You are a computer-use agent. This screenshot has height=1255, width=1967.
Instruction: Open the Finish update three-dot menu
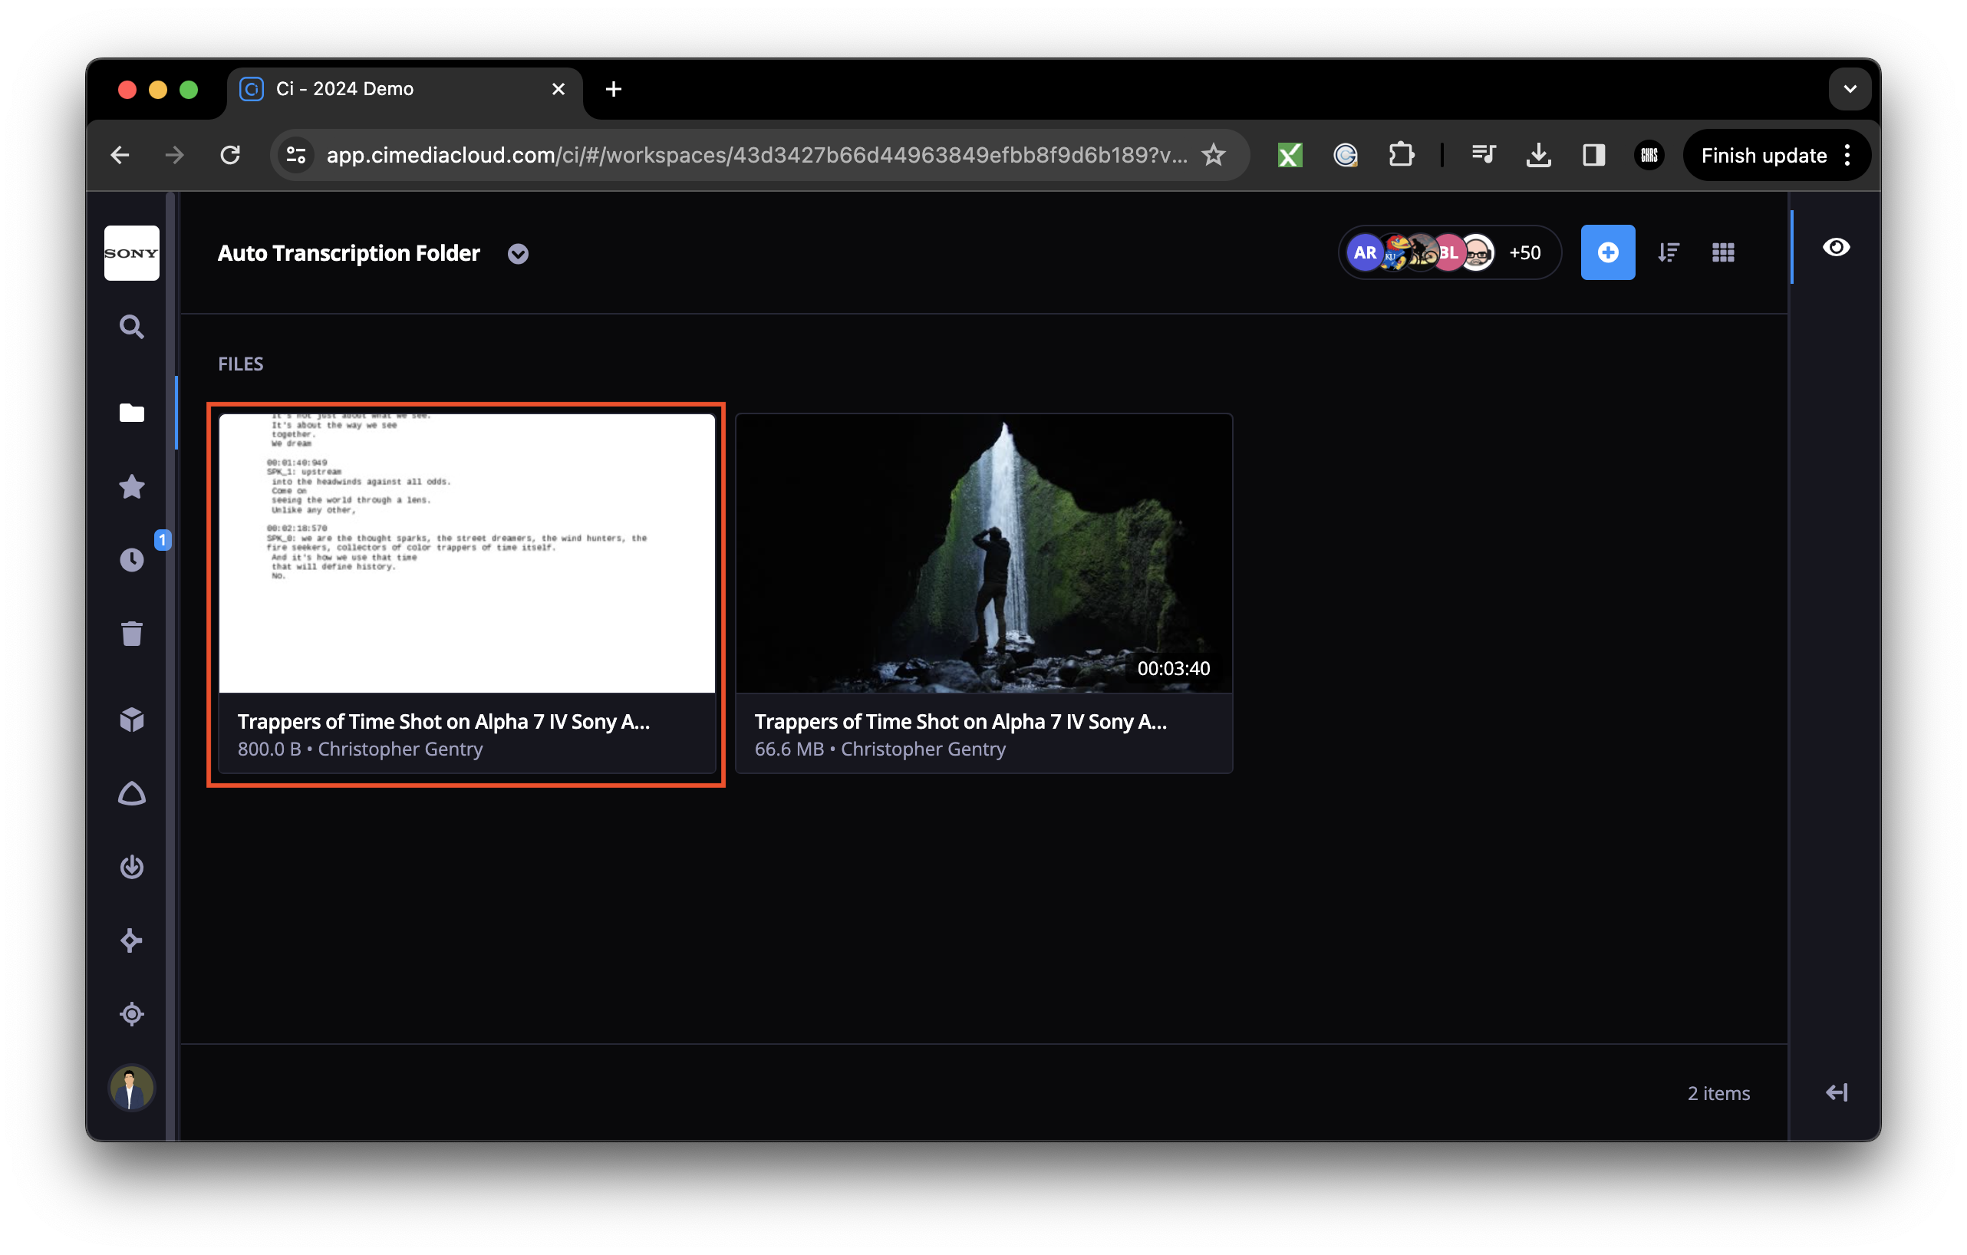point(1847,154)
